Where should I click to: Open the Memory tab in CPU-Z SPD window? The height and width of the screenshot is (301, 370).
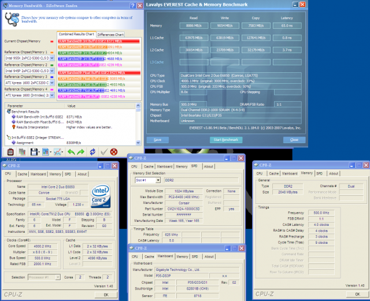182,166
